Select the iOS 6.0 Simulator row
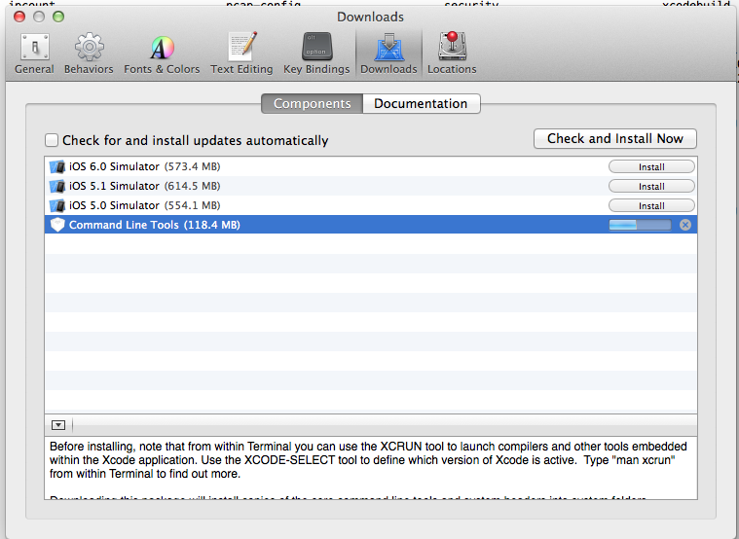The image size is (739, 539). tap(371, 166)
